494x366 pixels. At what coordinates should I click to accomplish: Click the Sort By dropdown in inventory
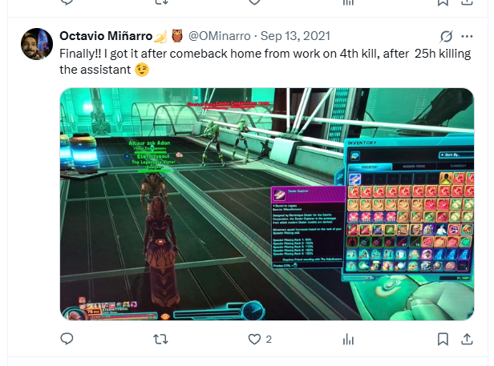(456, 155)
